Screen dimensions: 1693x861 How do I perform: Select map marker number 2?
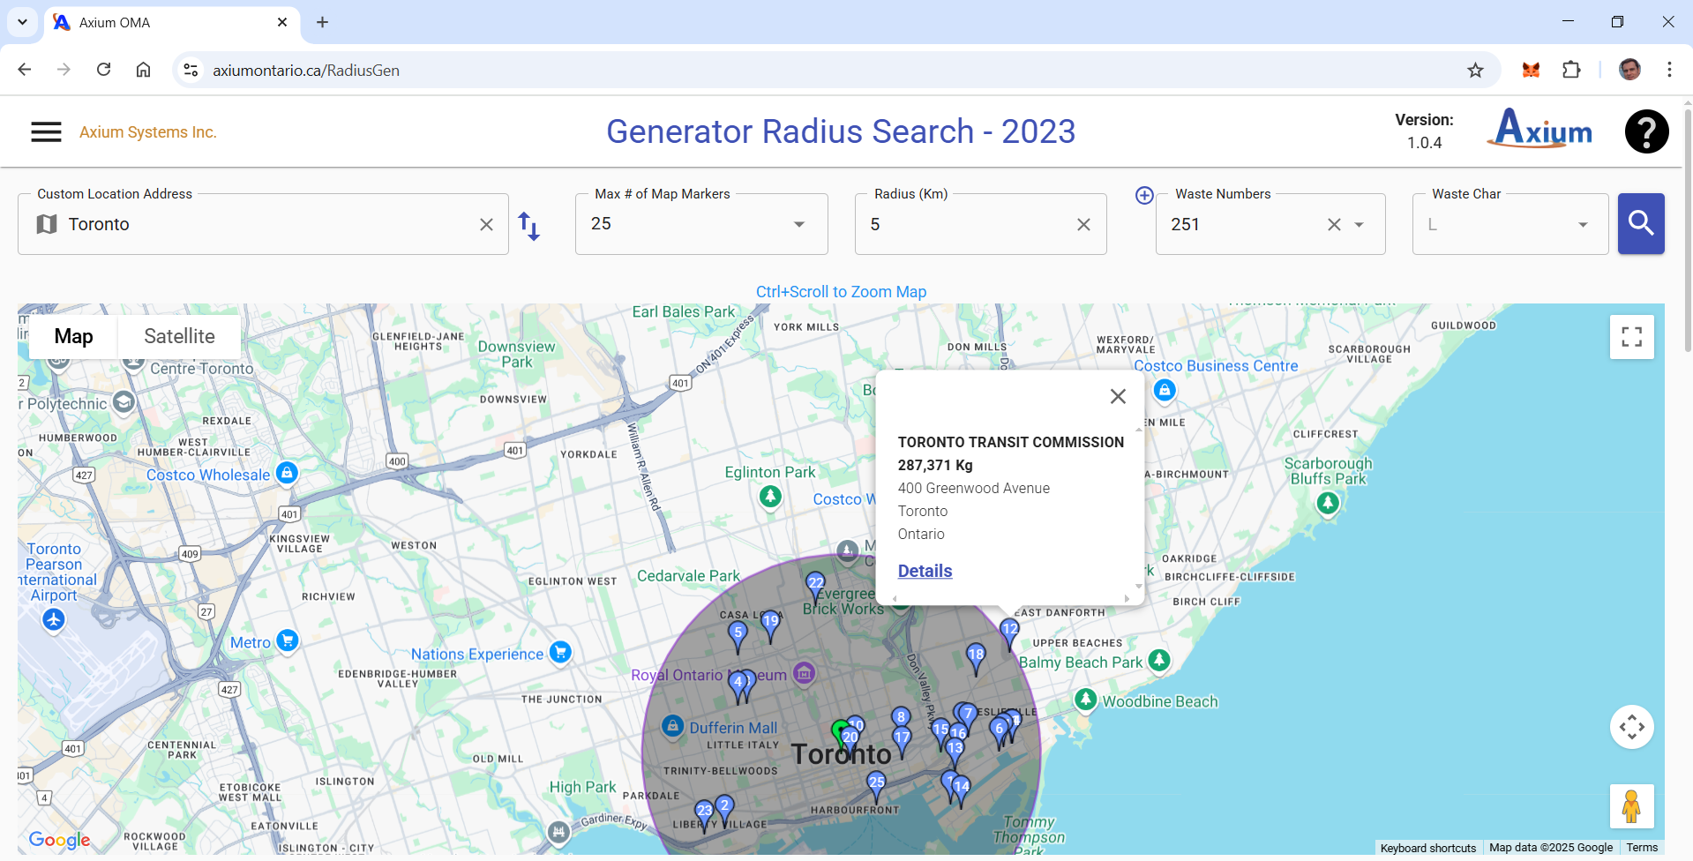pyautogui.click(x=724, y=809)
